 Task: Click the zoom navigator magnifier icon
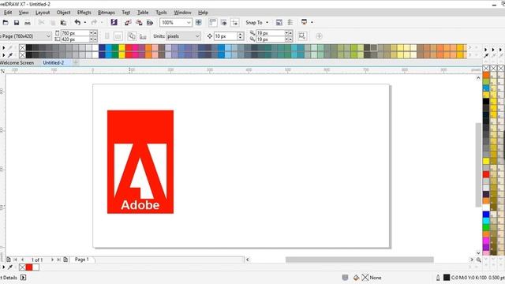479,260
